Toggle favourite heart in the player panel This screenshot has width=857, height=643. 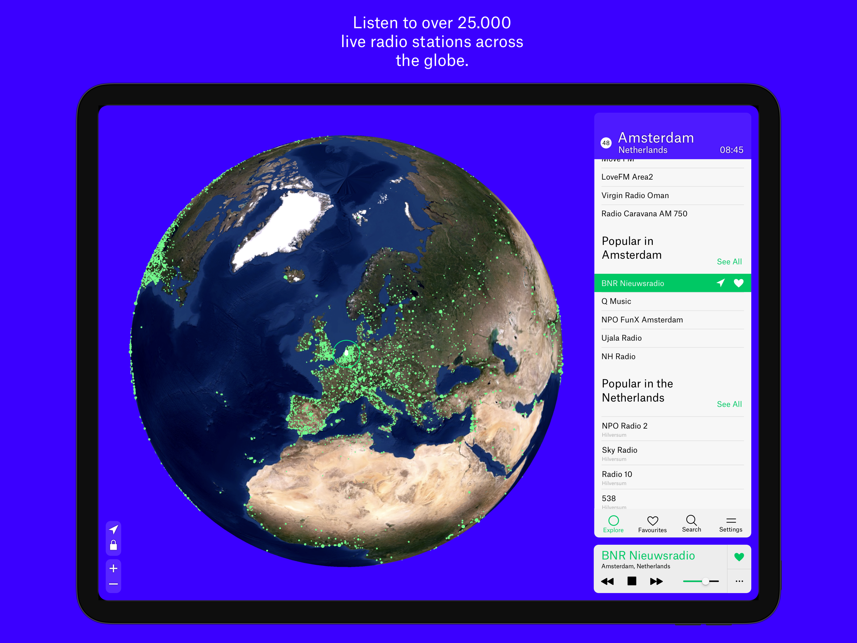pyautogui.click(x=739, y=557)
